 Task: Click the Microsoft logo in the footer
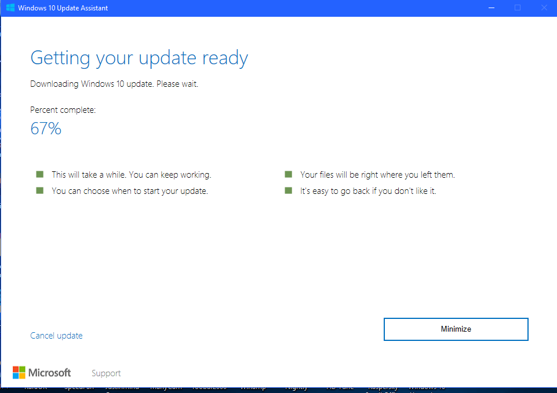[42, 373]
